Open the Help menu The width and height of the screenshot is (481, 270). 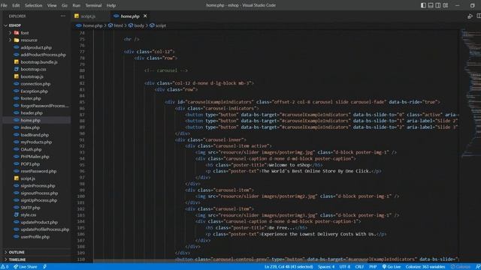tap(111, 5)
